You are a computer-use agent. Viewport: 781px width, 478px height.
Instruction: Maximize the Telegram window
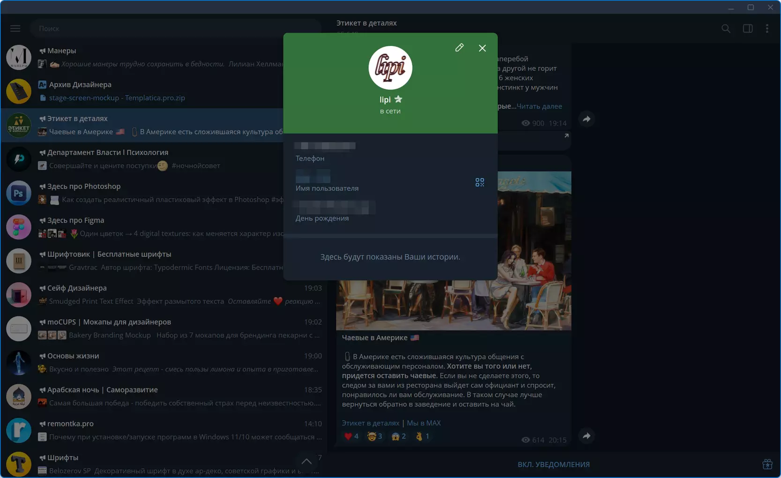click(751, 7)
